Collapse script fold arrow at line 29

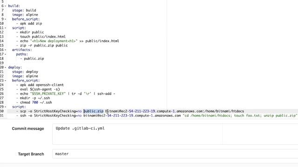pyautogui.click(x=5, y=107)
